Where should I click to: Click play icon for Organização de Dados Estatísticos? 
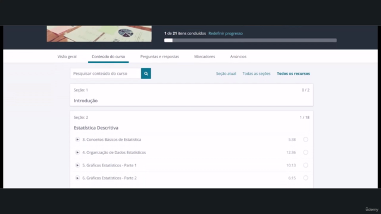pyautogui.click(x=77, y=152)
